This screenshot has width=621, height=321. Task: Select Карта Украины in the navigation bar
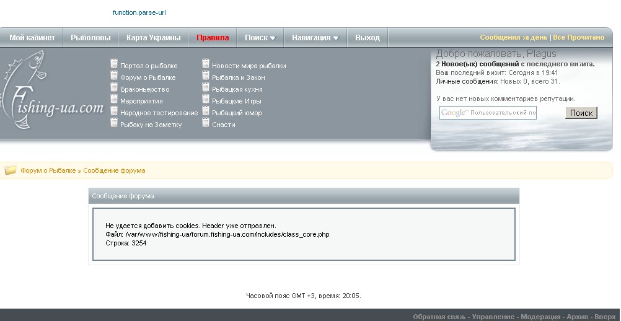tap(153, 38)
